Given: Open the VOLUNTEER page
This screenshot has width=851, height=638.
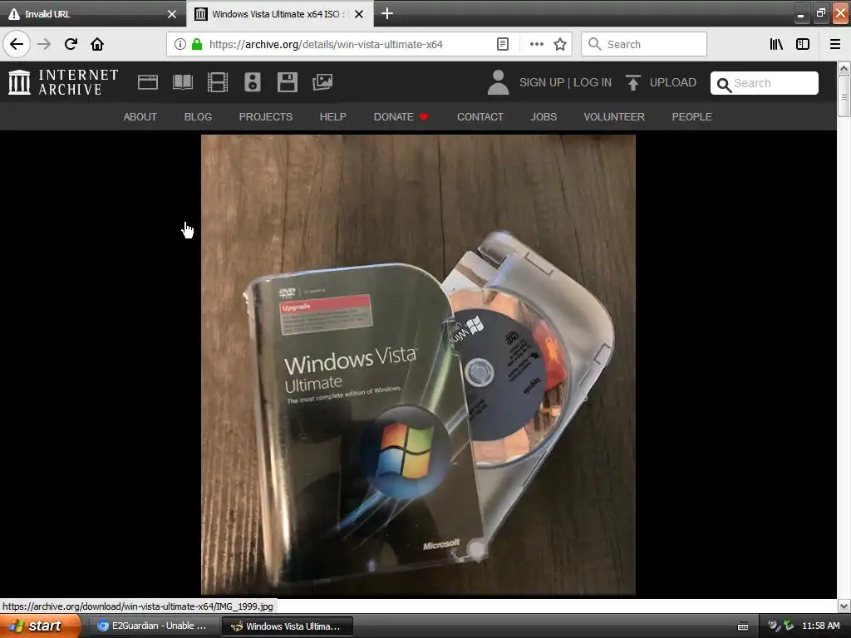Looking at the screenshot, I should [614, 116].
